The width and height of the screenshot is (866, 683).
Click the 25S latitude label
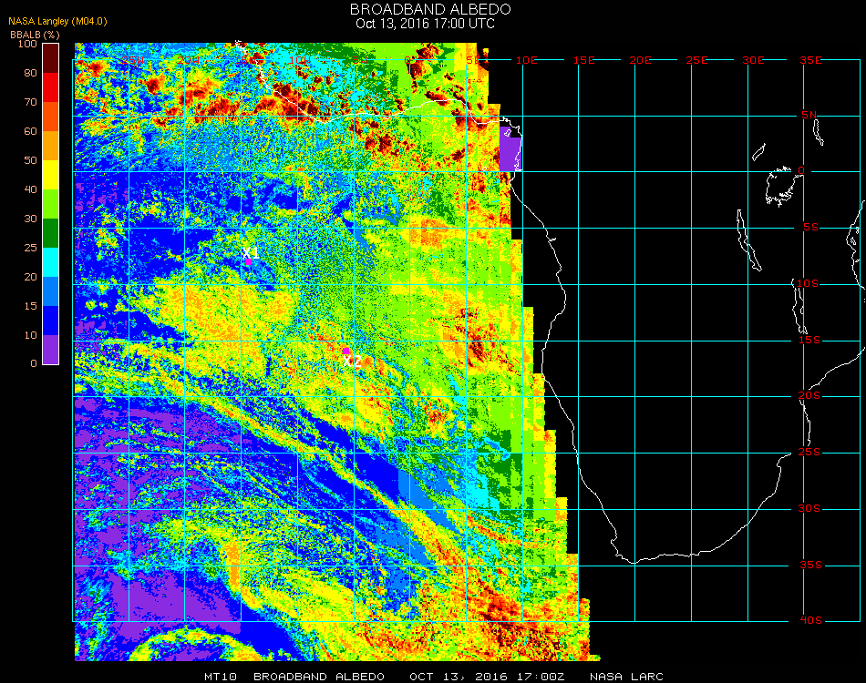(x=809, y=453)
